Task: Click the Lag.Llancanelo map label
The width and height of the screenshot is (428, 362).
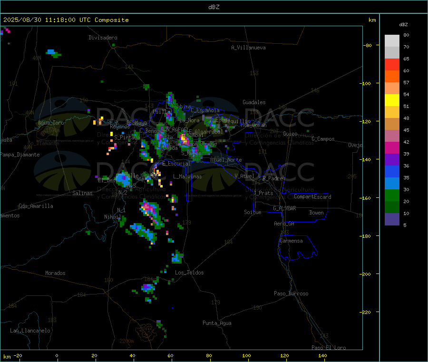Action: [30, 331]
